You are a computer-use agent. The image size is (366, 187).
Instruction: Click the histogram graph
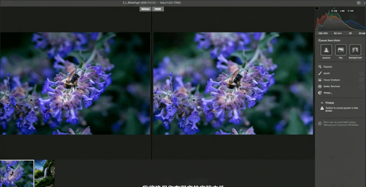[x=340, y=19]
